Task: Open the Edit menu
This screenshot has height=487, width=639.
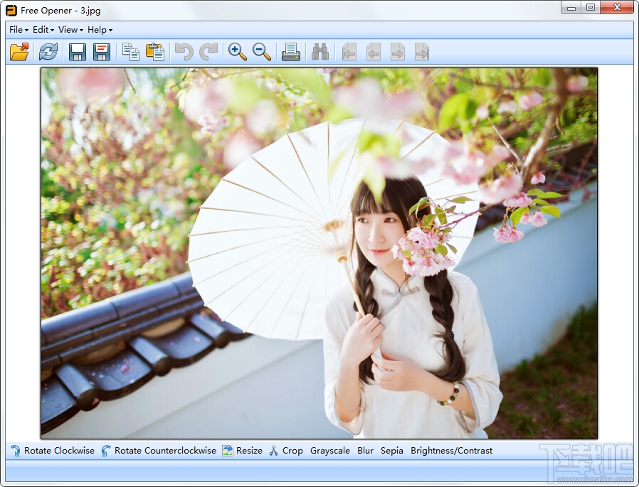Action: pos(43,30)
